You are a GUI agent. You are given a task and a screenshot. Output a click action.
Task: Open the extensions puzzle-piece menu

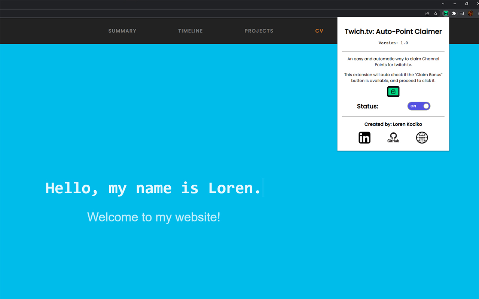pos(454,13)
